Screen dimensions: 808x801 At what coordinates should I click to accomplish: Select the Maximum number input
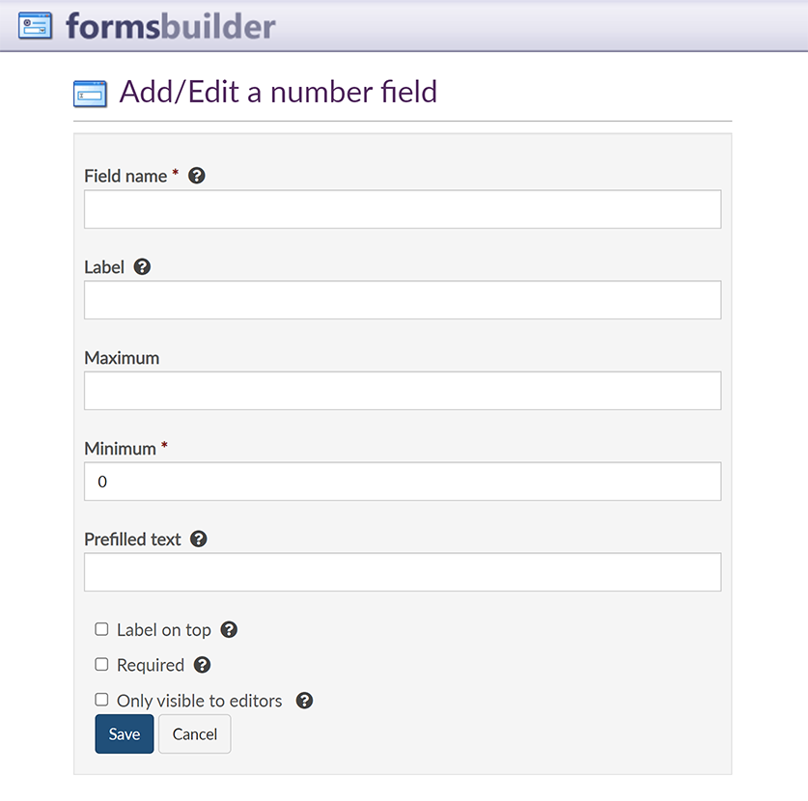tap(403, 391)
